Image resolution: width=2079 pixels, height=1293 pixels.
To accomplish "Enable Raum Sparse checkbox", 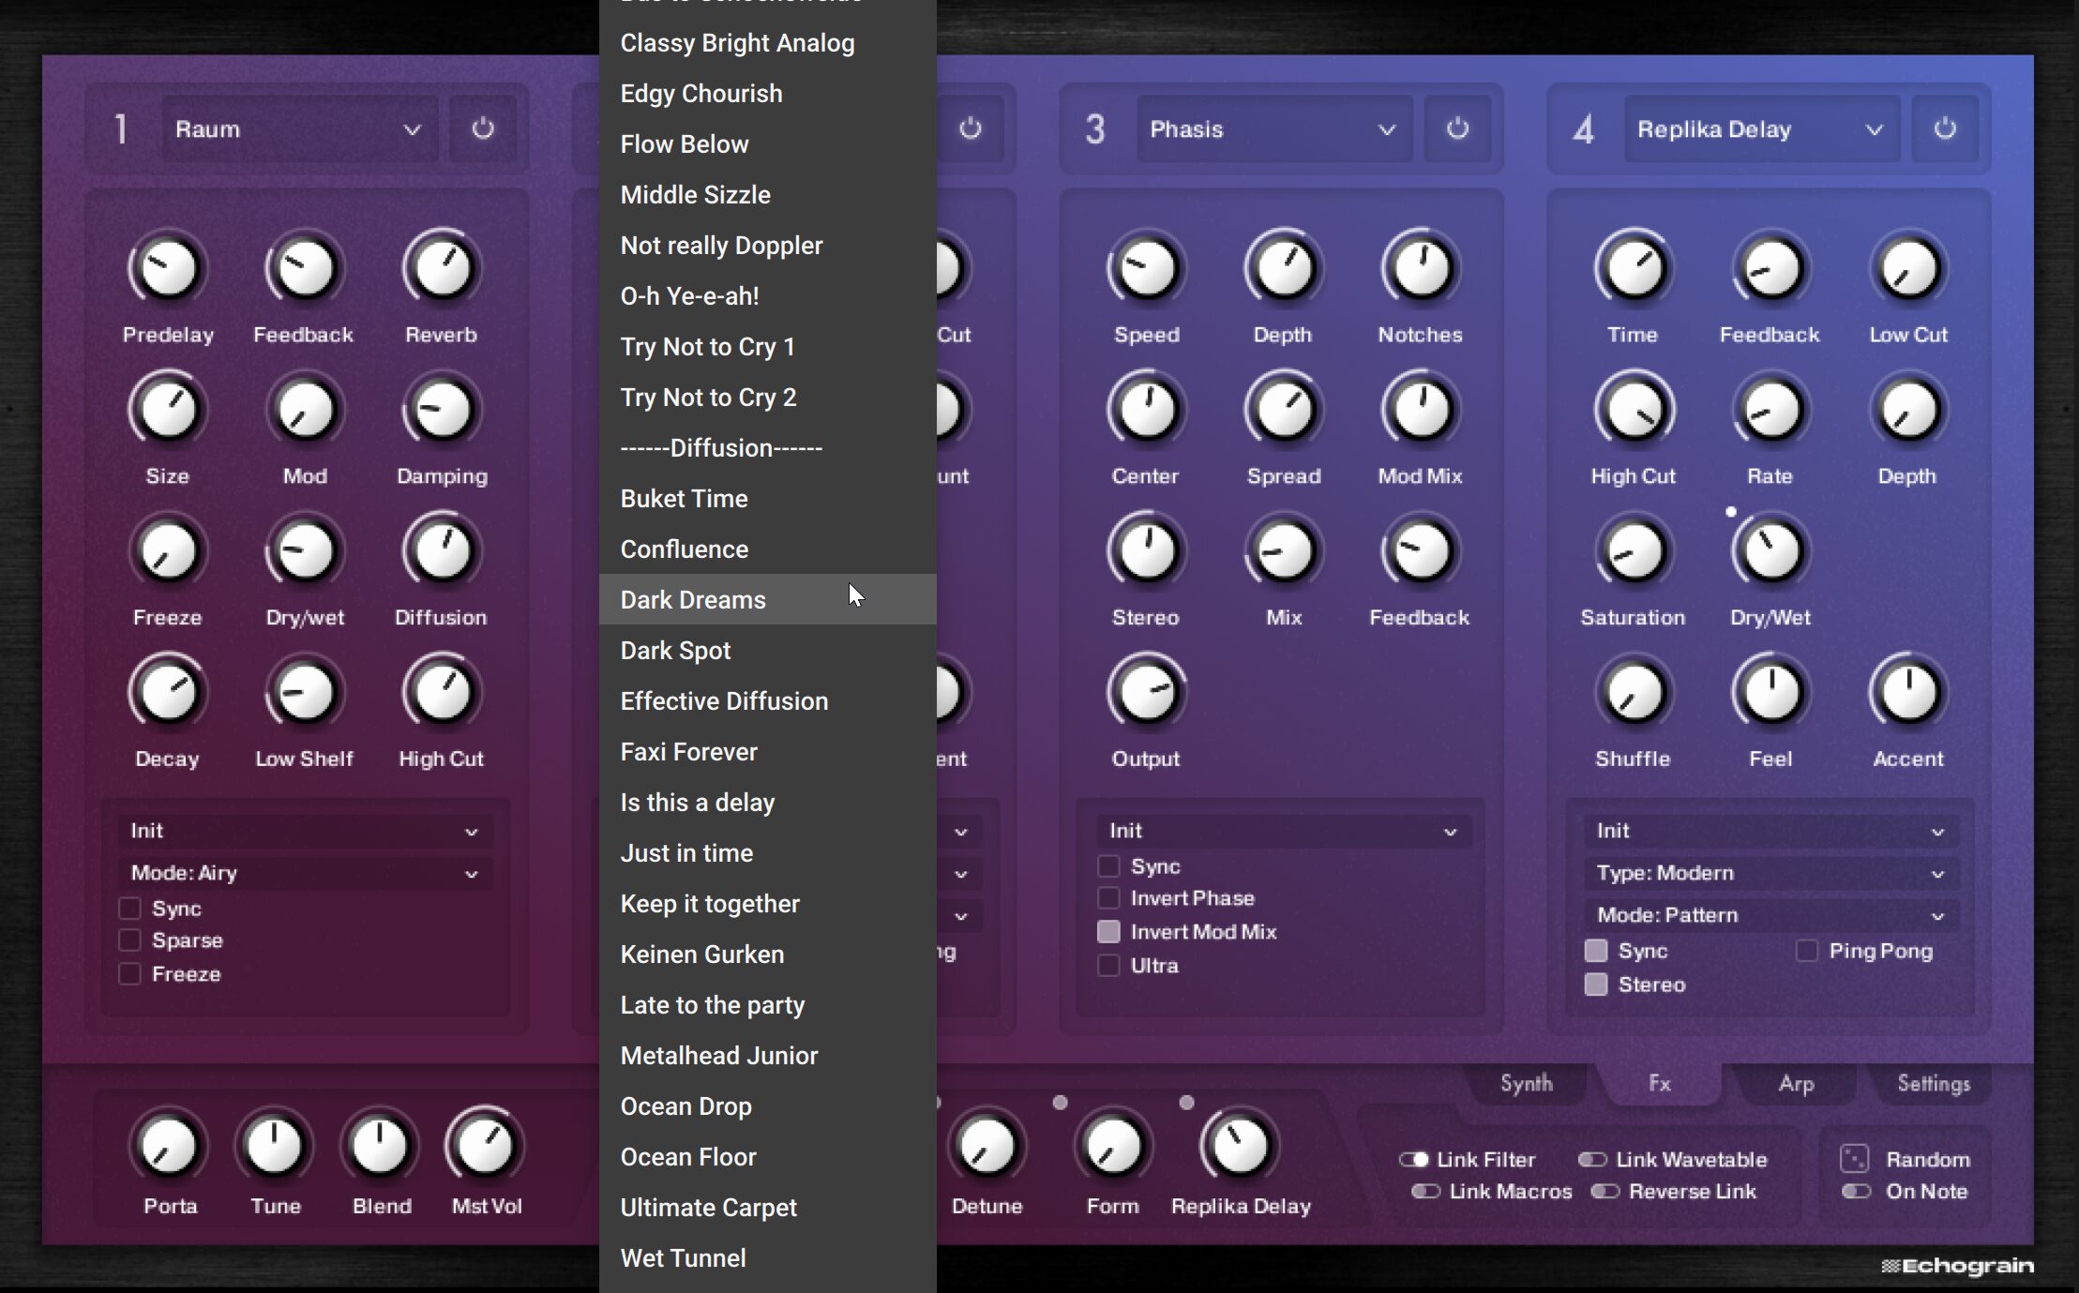I will (x=129, y=940).
